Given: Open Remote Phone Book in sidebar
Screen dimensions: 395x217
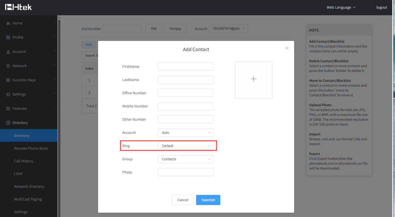Looking at the screenshot, I should pos(31,148).
